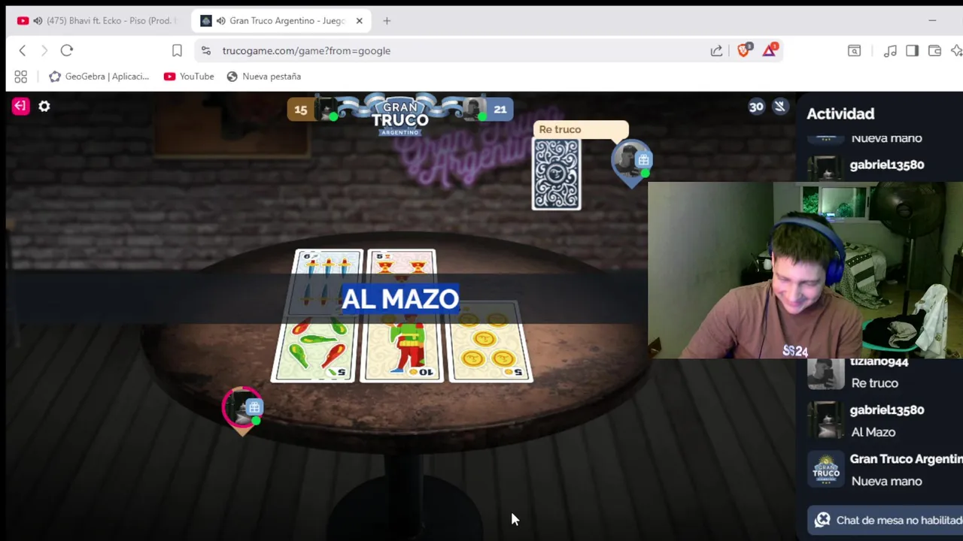
Task: Toggle the crossed-out mute icon beside 30
Action: [x=780, y=106]
